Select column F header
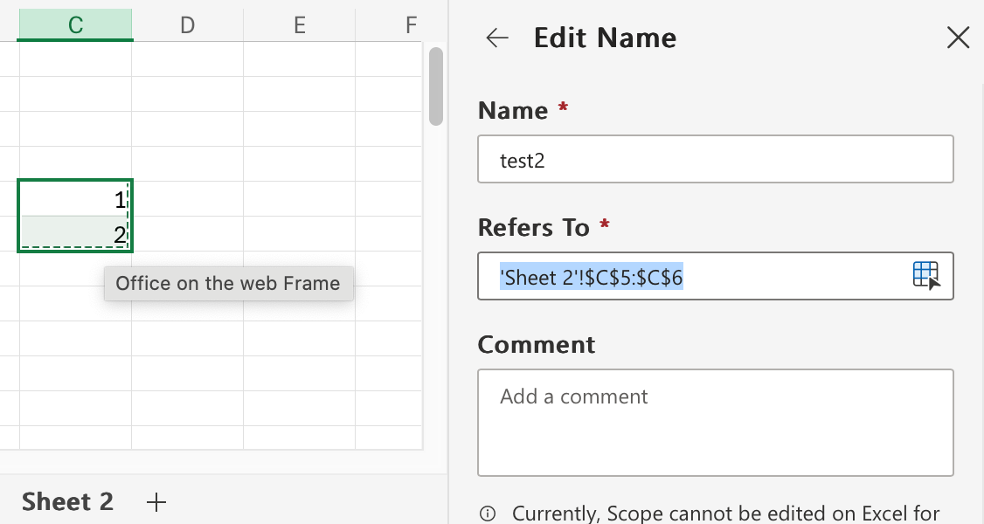Image resolution: width=984 pixels, height=524 pixels. (x=411, y=25)
